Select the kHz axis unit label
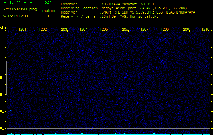Screen dimensions: 213x135 pos(3,27)
